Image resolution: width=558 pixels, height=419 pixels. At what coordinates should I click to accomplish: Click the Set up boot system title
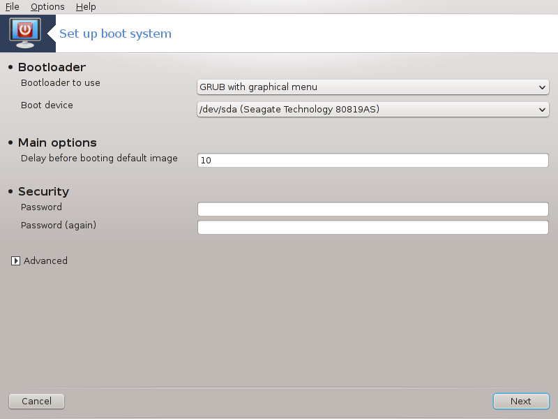pos(115,34)
